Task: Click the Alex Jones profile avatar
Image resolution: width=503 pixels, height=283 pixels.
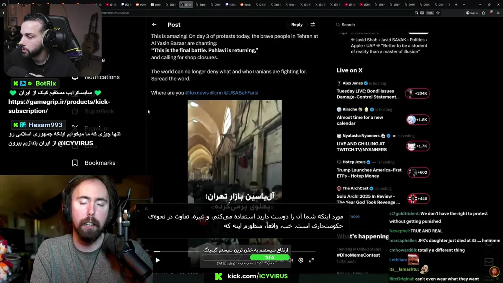Action: pos(339,83)
